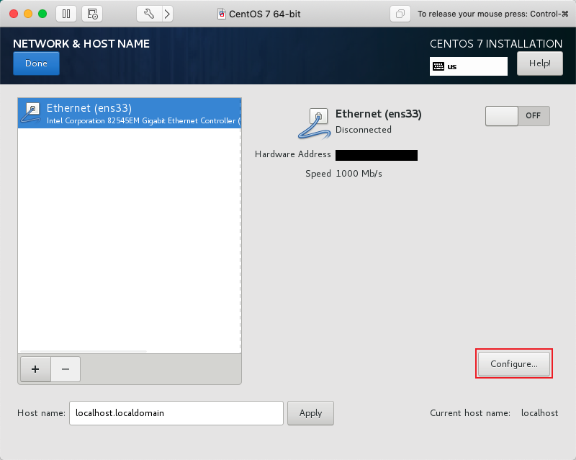Open VM settings wrench icon

149,14
